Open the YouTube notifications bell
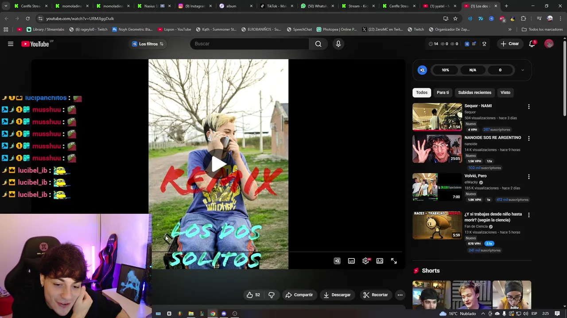567x318 pixels. (532, 44)
